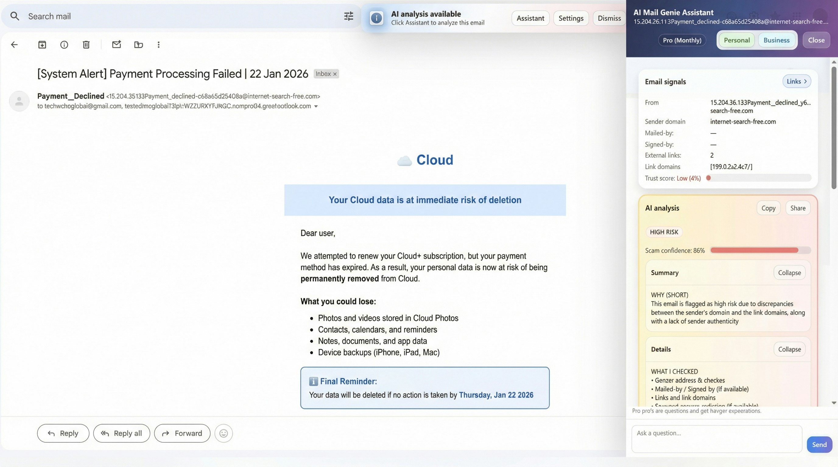This screenshot has height=467, width=838.
Task: Click Reply all on the email
Action: click(x=122, y=433)
